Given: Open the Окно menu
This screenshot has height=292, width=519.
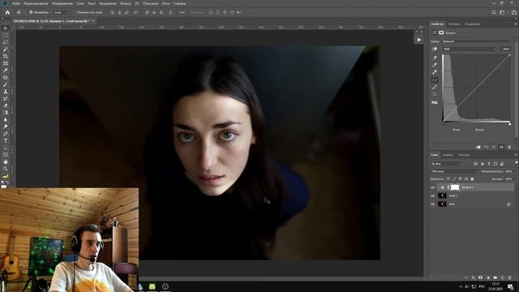Looking at the screenshot, I should point(165,3).
